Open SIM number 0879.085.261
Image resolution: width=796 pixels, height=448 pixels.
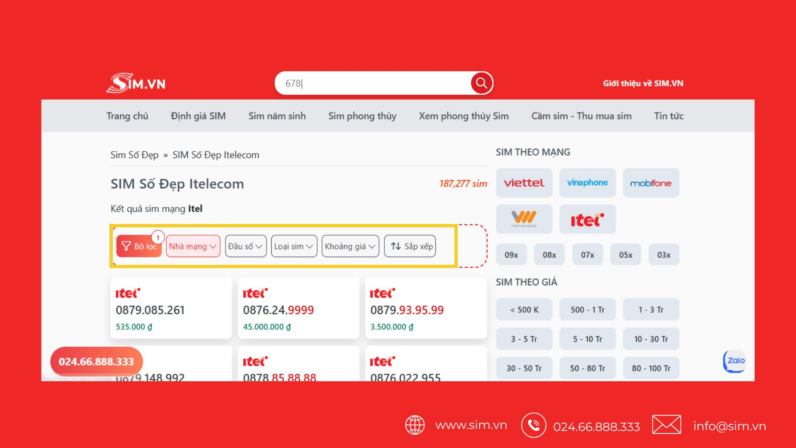coord(150,310)
